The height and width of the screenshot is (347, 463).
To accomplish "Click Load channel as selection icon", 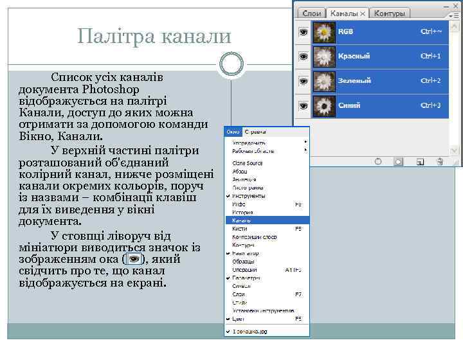I will click(378, 161).
